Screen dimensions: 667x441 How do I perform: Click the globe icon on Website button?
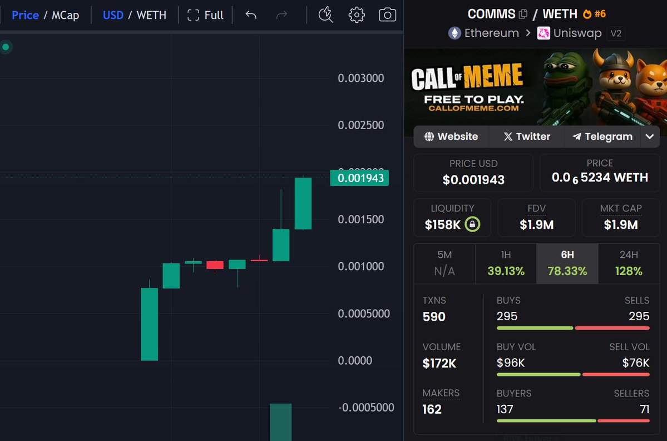429,136
